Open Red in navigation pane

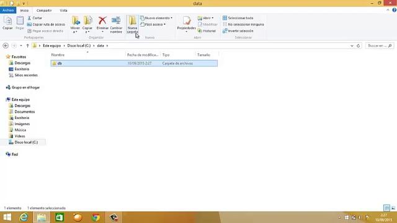point(12,154)
